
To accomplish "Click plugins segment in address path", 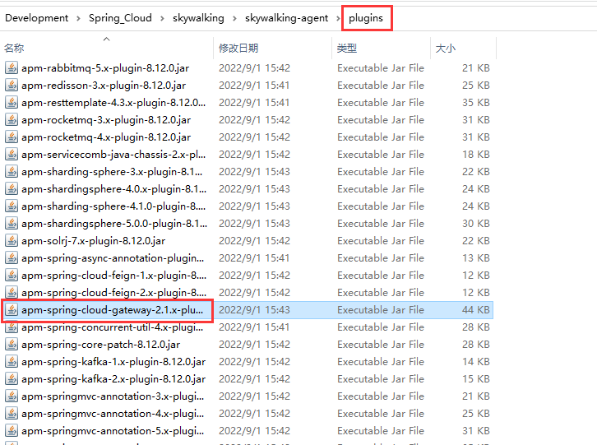I will point(366,18).
